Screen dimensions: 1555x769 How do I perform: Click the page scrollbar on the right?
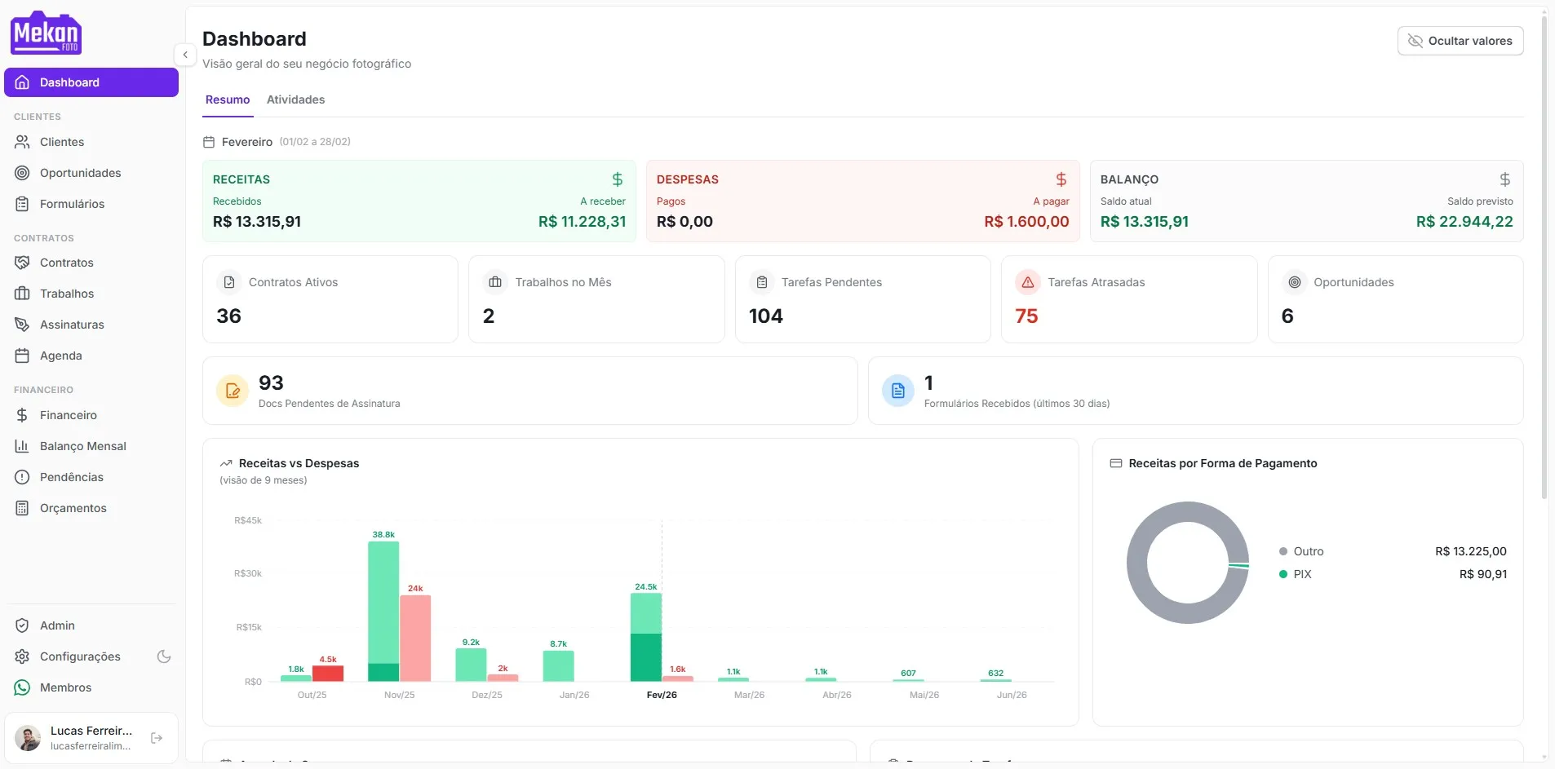click(x=1544, y=245)
